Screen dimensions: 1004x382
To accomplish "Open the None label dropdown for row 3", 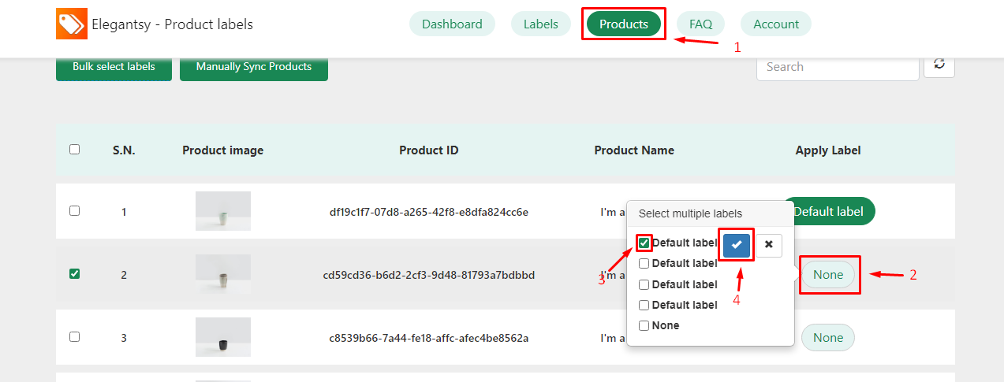I will 828,338.
